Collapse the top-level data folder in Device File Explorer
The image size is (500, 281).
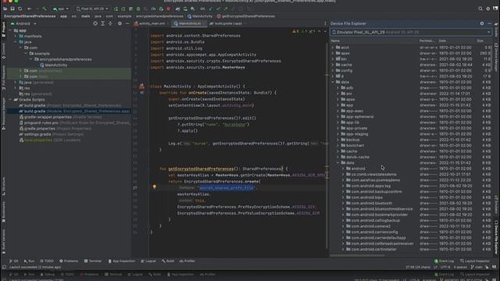tap(333, 82)
